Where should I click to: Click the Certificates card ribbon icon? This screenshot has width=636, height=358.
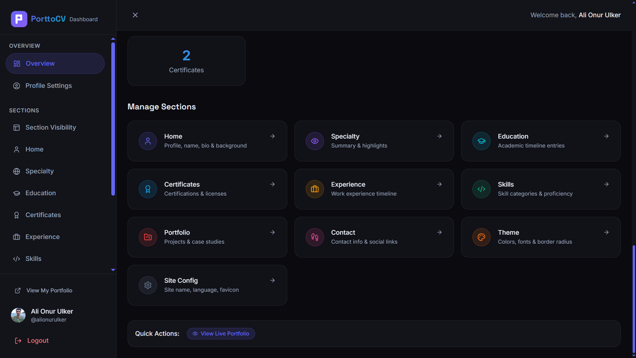pyautogui.click(x=148, y=189)
